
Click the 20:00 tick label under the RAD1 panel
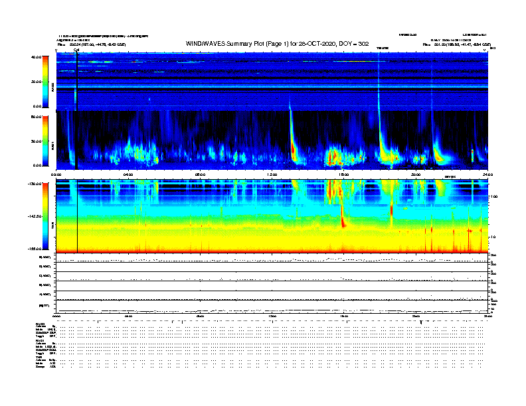pyautogui.click(x=416, y=174)
